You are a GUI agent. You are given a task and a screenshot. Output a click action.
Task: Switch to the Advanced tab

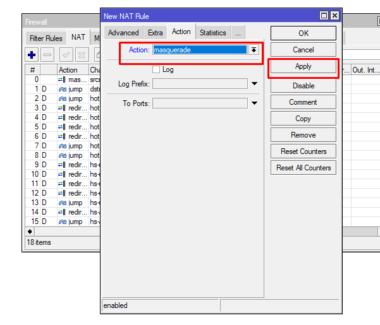123,33
